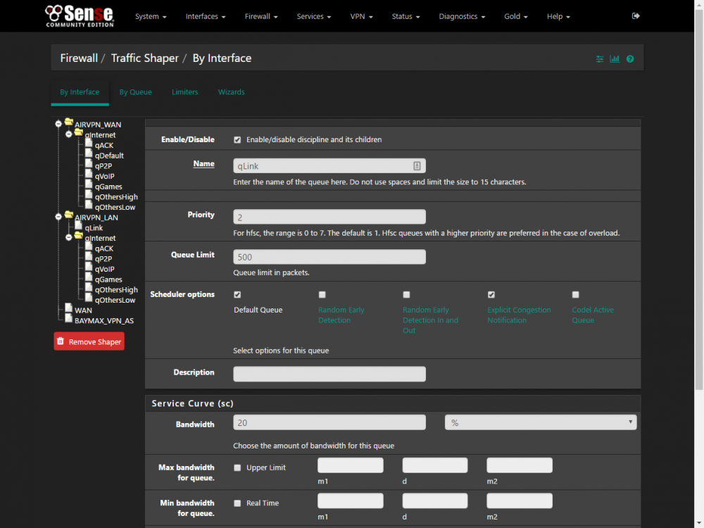Screen dimensions: 704x528
Task: Enable Codel Active Queue checkbox
Action: click(x=576, y=294)
